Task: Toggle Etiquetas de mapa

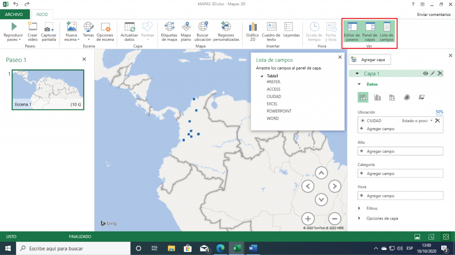Action: pos(169,32)
